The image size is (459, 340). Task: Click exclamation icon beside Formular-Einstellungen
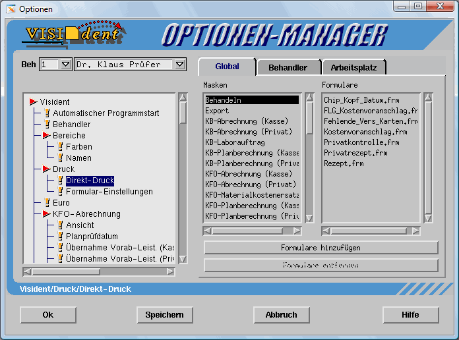(60, 191)
